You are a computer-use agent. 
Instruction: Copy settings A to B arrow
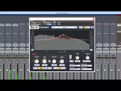pyautogui.click(x=87, y=27)
